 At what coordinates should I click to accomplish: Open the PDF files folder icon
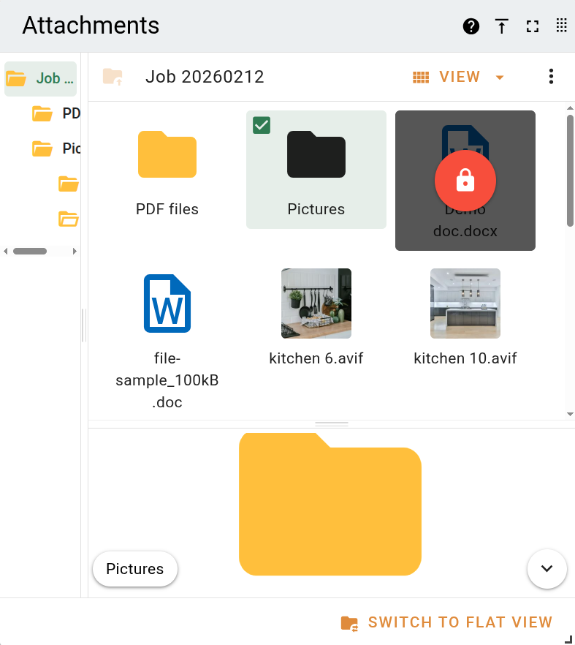click(167, 154)
